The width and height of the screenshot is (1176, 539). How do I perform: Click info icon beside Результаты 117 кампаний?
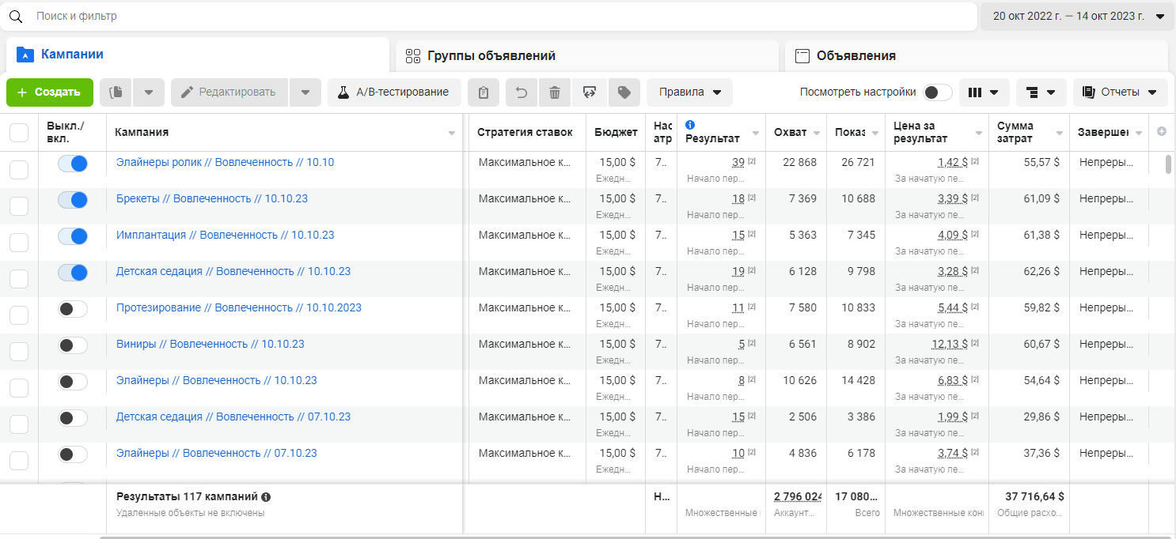pyautogui.click(x=266, y=497)
